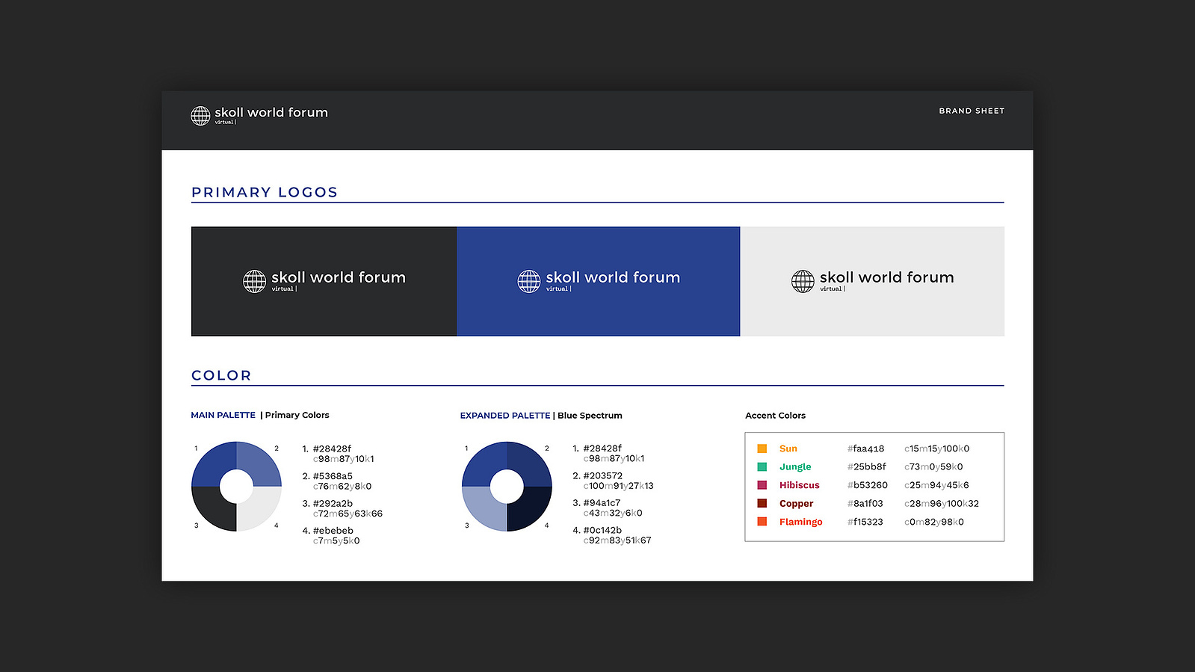
Task: Click CMYK value c25m94y45k6
Action: [x=936, y=485]
